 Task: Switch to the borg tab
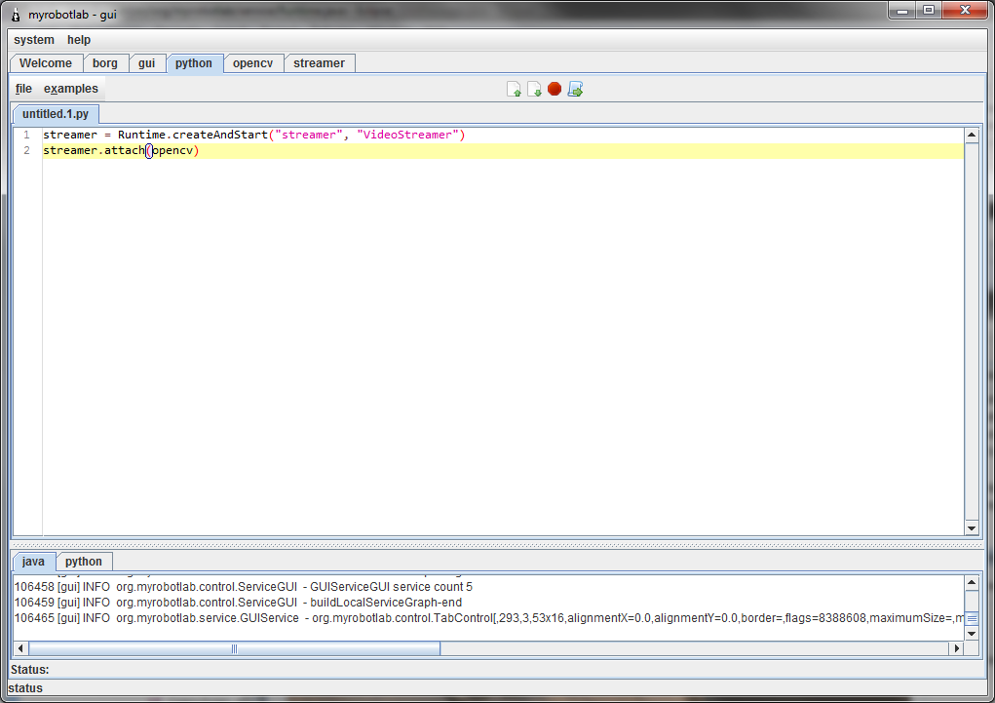point(104,62)
